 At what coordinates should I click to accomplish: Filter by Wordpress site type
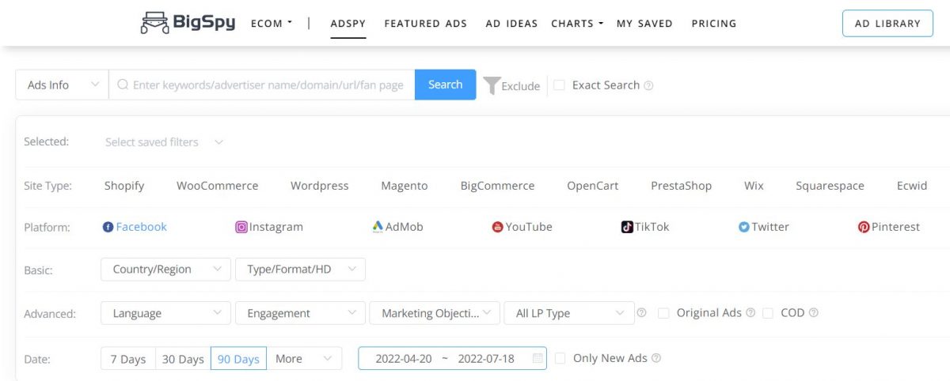320,186
